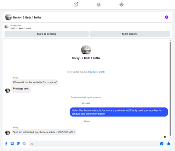Click the centered 'Becky · 2 Beds 1 baths' title
Image resolution: width=175 pixels, height=151 pixels.
[x=86, y=58]
